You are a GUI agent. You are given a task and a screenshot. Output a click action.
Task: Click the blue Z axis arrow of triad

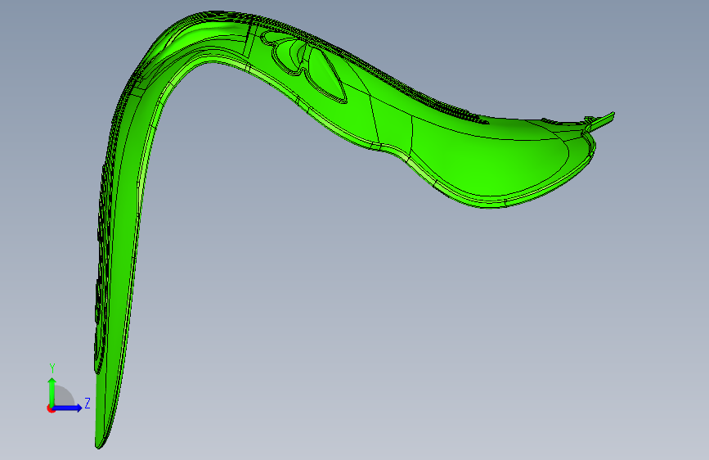click(68, 408)
